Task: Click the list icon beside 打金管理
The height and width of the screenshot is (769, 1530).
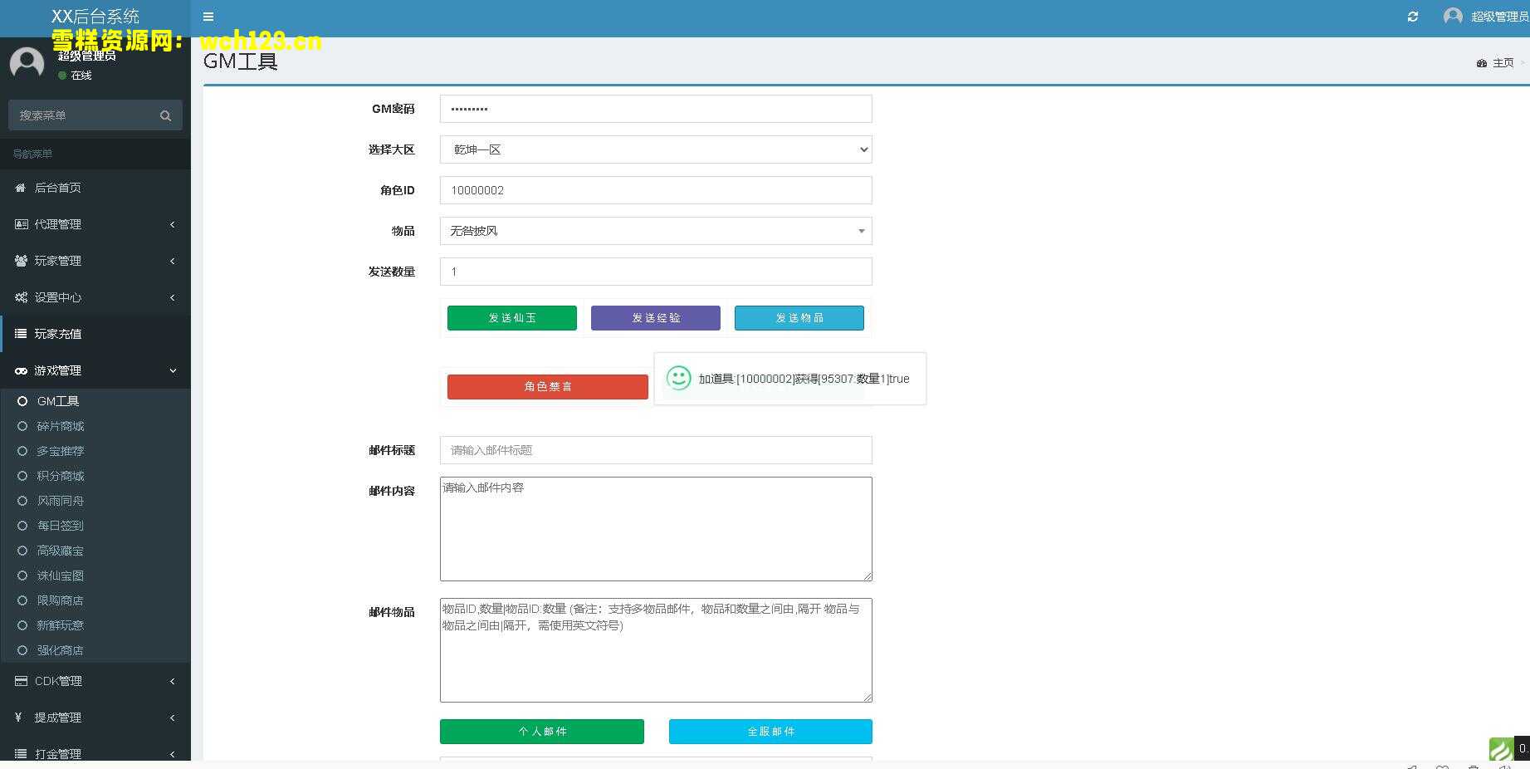Action: [x=21, y=754]
